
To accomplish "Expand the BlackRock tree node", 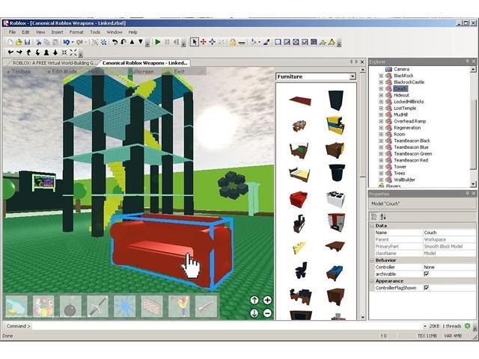I will pyautogui.click(x=381, y=76).
